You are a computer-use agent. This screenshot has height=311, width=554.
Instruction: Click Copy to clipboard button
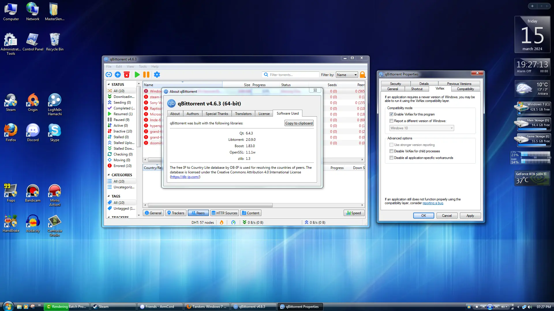(x=299, y=123)
